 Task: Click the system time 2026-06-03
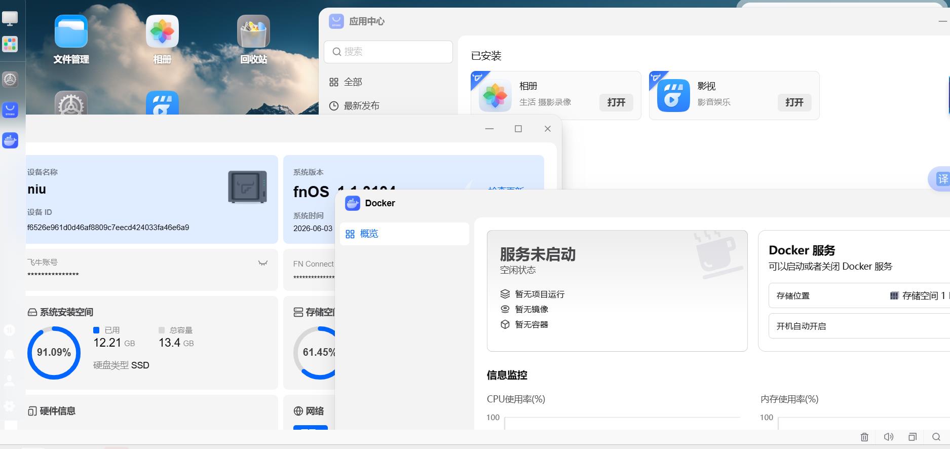point(313,229)
